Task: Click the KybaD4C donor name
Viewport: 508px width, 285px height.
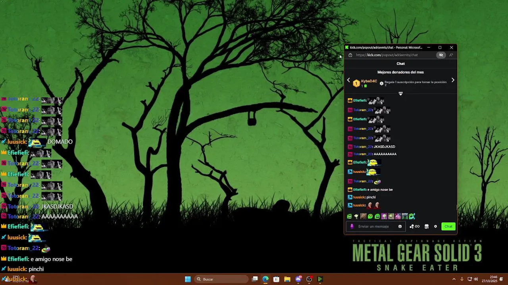Action: 369,81
